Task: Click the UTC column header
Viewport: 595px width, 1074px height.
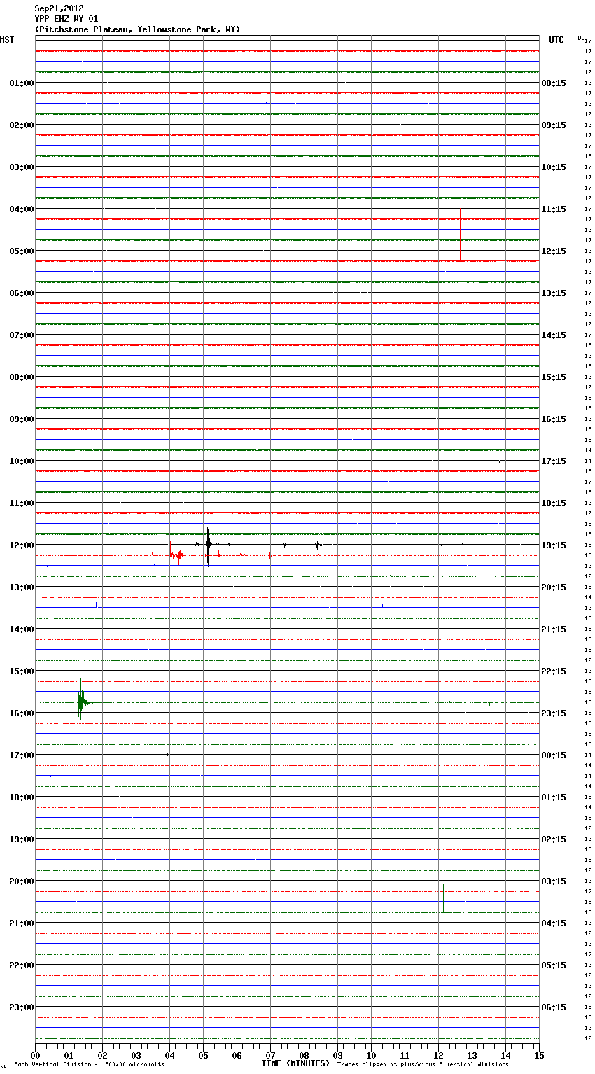Action: click(x=556, y=40)
